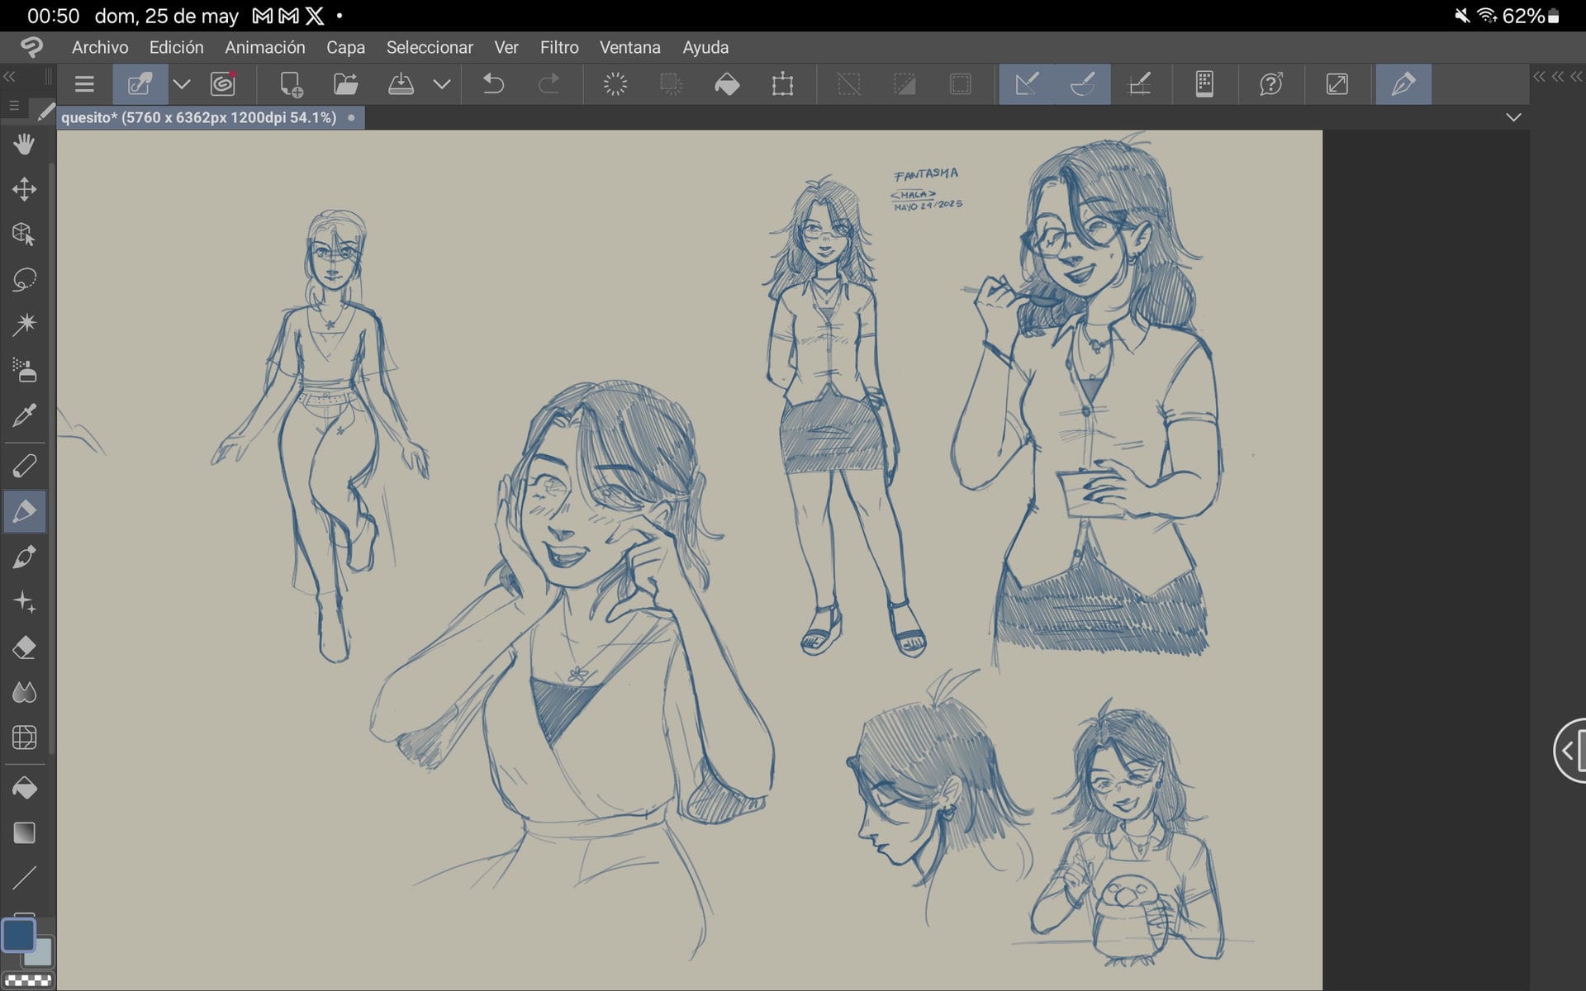This screenshot has height=991, width=1586.
Task: Toggle snap to special ruler
Action: (x=1082, y=84)
